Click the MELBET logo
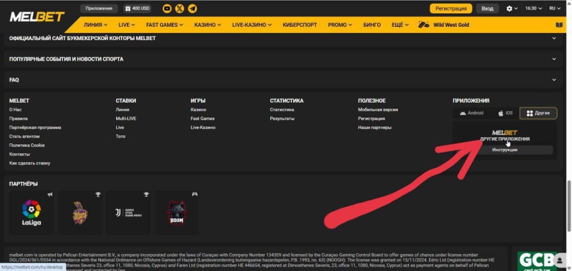Screen dimensions: 572x271 [37, 16]
